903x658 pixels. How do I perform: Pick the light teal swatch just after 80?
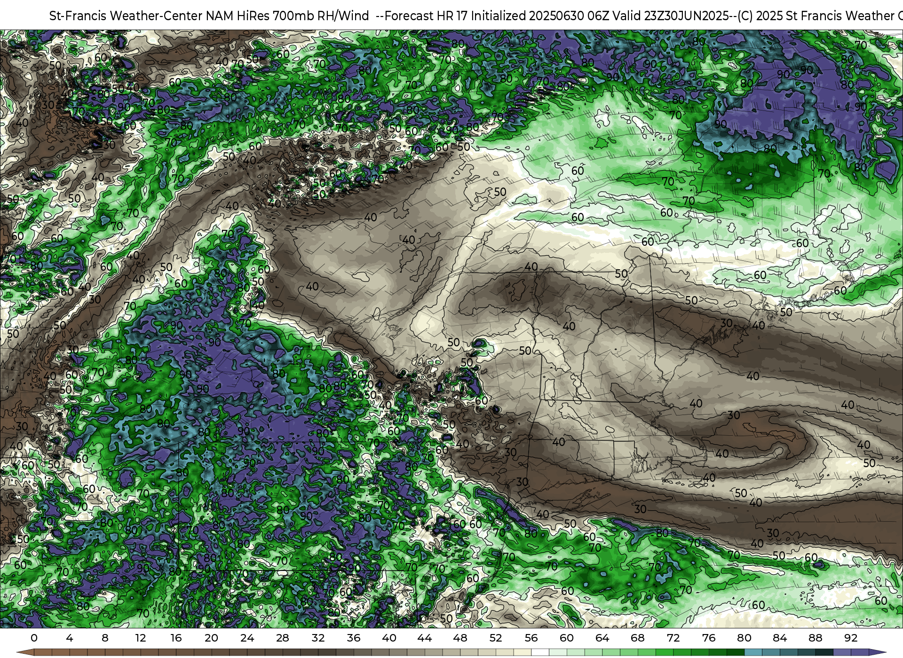click(753, 652)
